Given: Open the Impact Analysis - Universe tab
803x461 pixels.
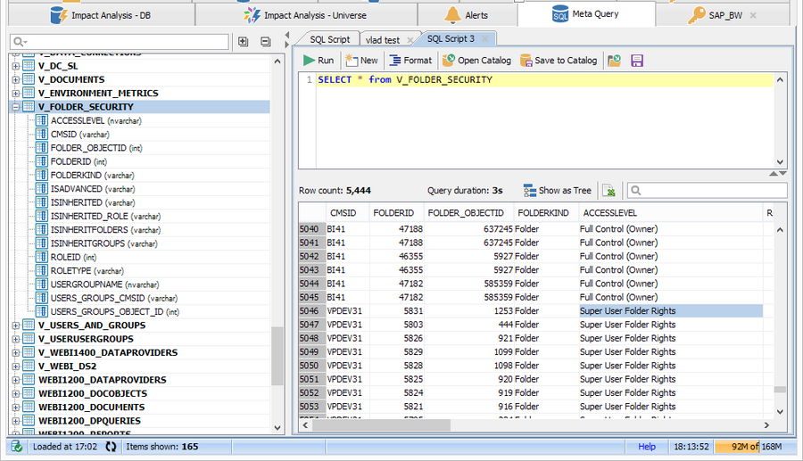Looking at the screenshot, I should (x=306, y=15).
